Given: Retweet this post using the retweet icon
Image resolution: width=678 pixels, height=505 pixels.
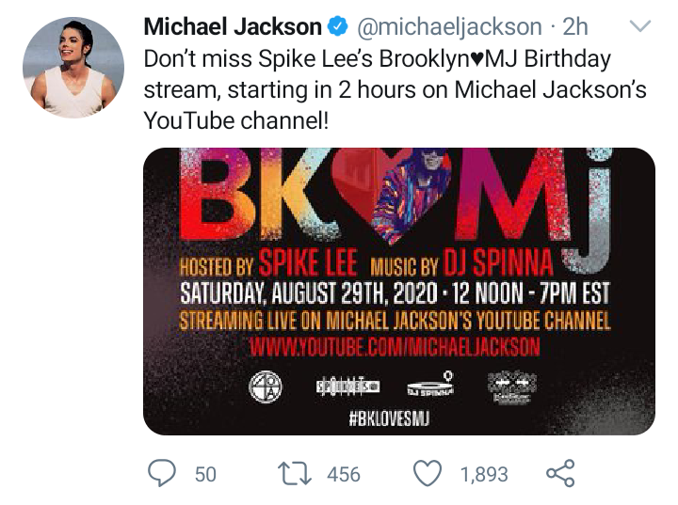Looking at the screenshot, I should click(298, 473).
